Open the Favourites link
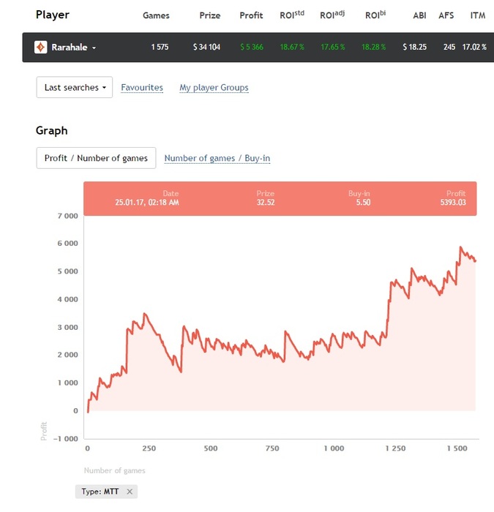Viewport: 494px width, 512px height. [142, 87]
